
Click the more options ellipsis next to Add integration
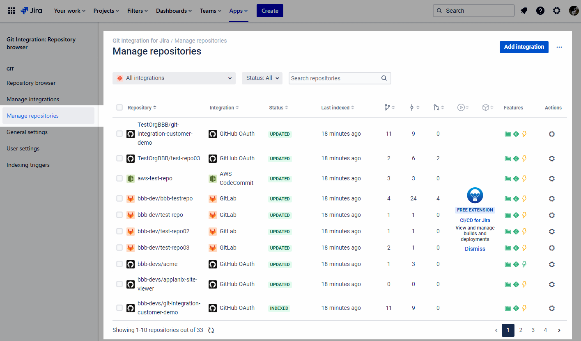click(x=559, y=47)
